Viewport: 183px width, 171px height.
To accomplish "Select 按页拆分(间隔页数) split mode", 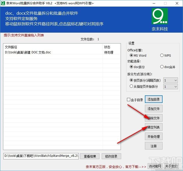I will pos(145,80).
